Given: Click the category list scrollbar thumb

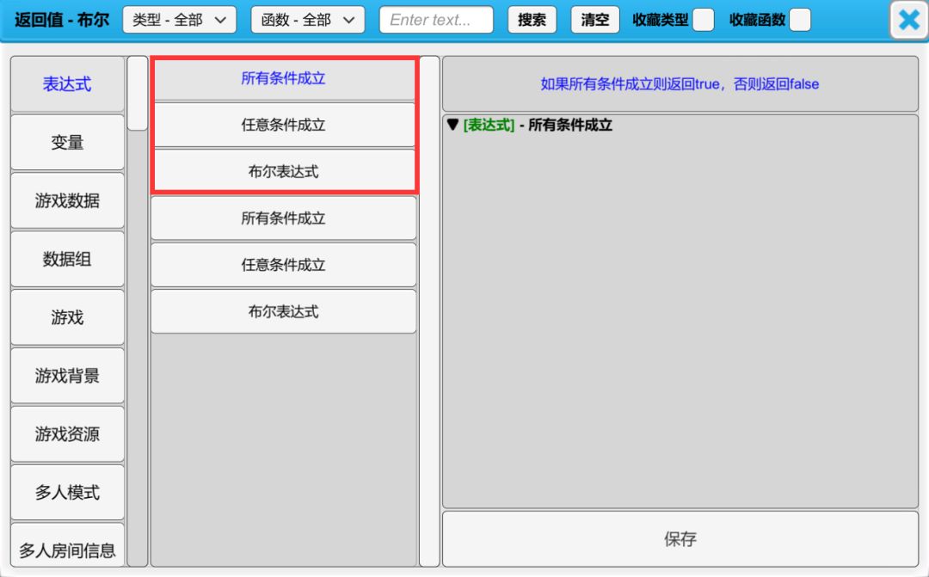Looking at the screenshot, I should pos(138,93).
